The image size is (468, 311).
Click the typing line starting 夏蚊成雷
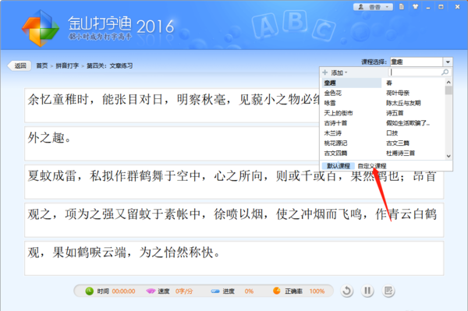tap(234, 182)
